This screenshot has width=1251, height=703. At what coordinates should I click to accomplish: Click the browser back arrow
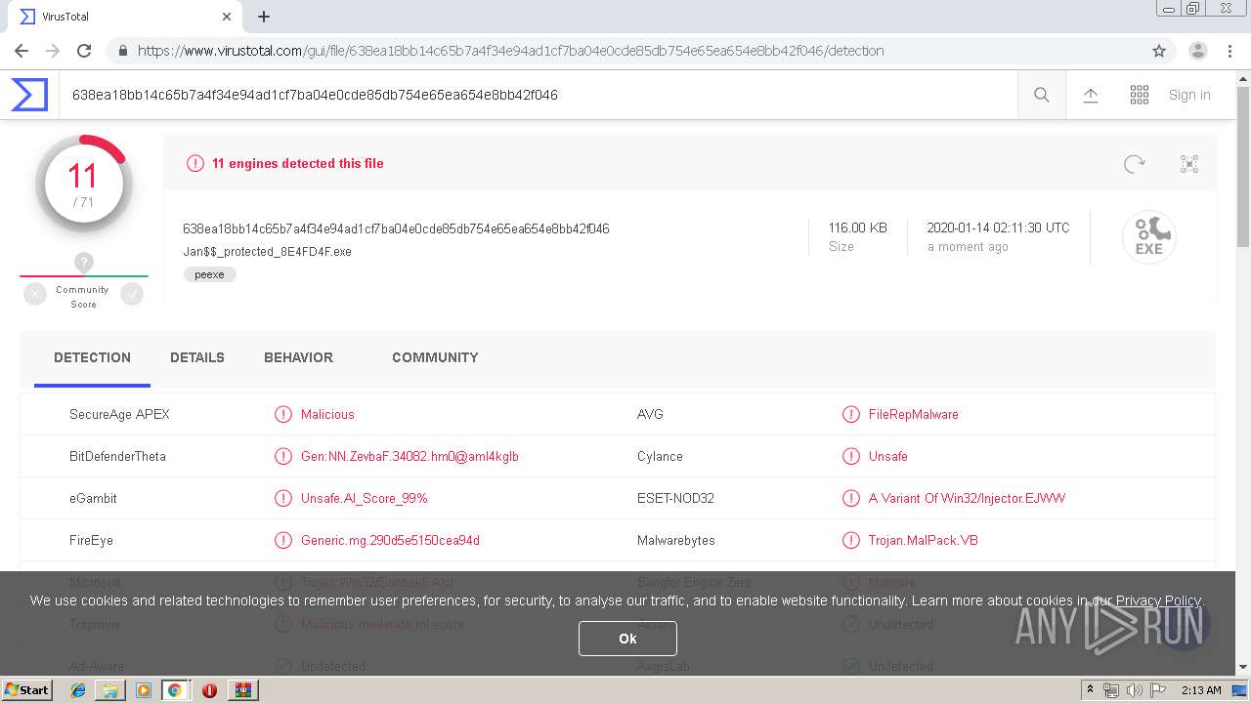[22, 51]
